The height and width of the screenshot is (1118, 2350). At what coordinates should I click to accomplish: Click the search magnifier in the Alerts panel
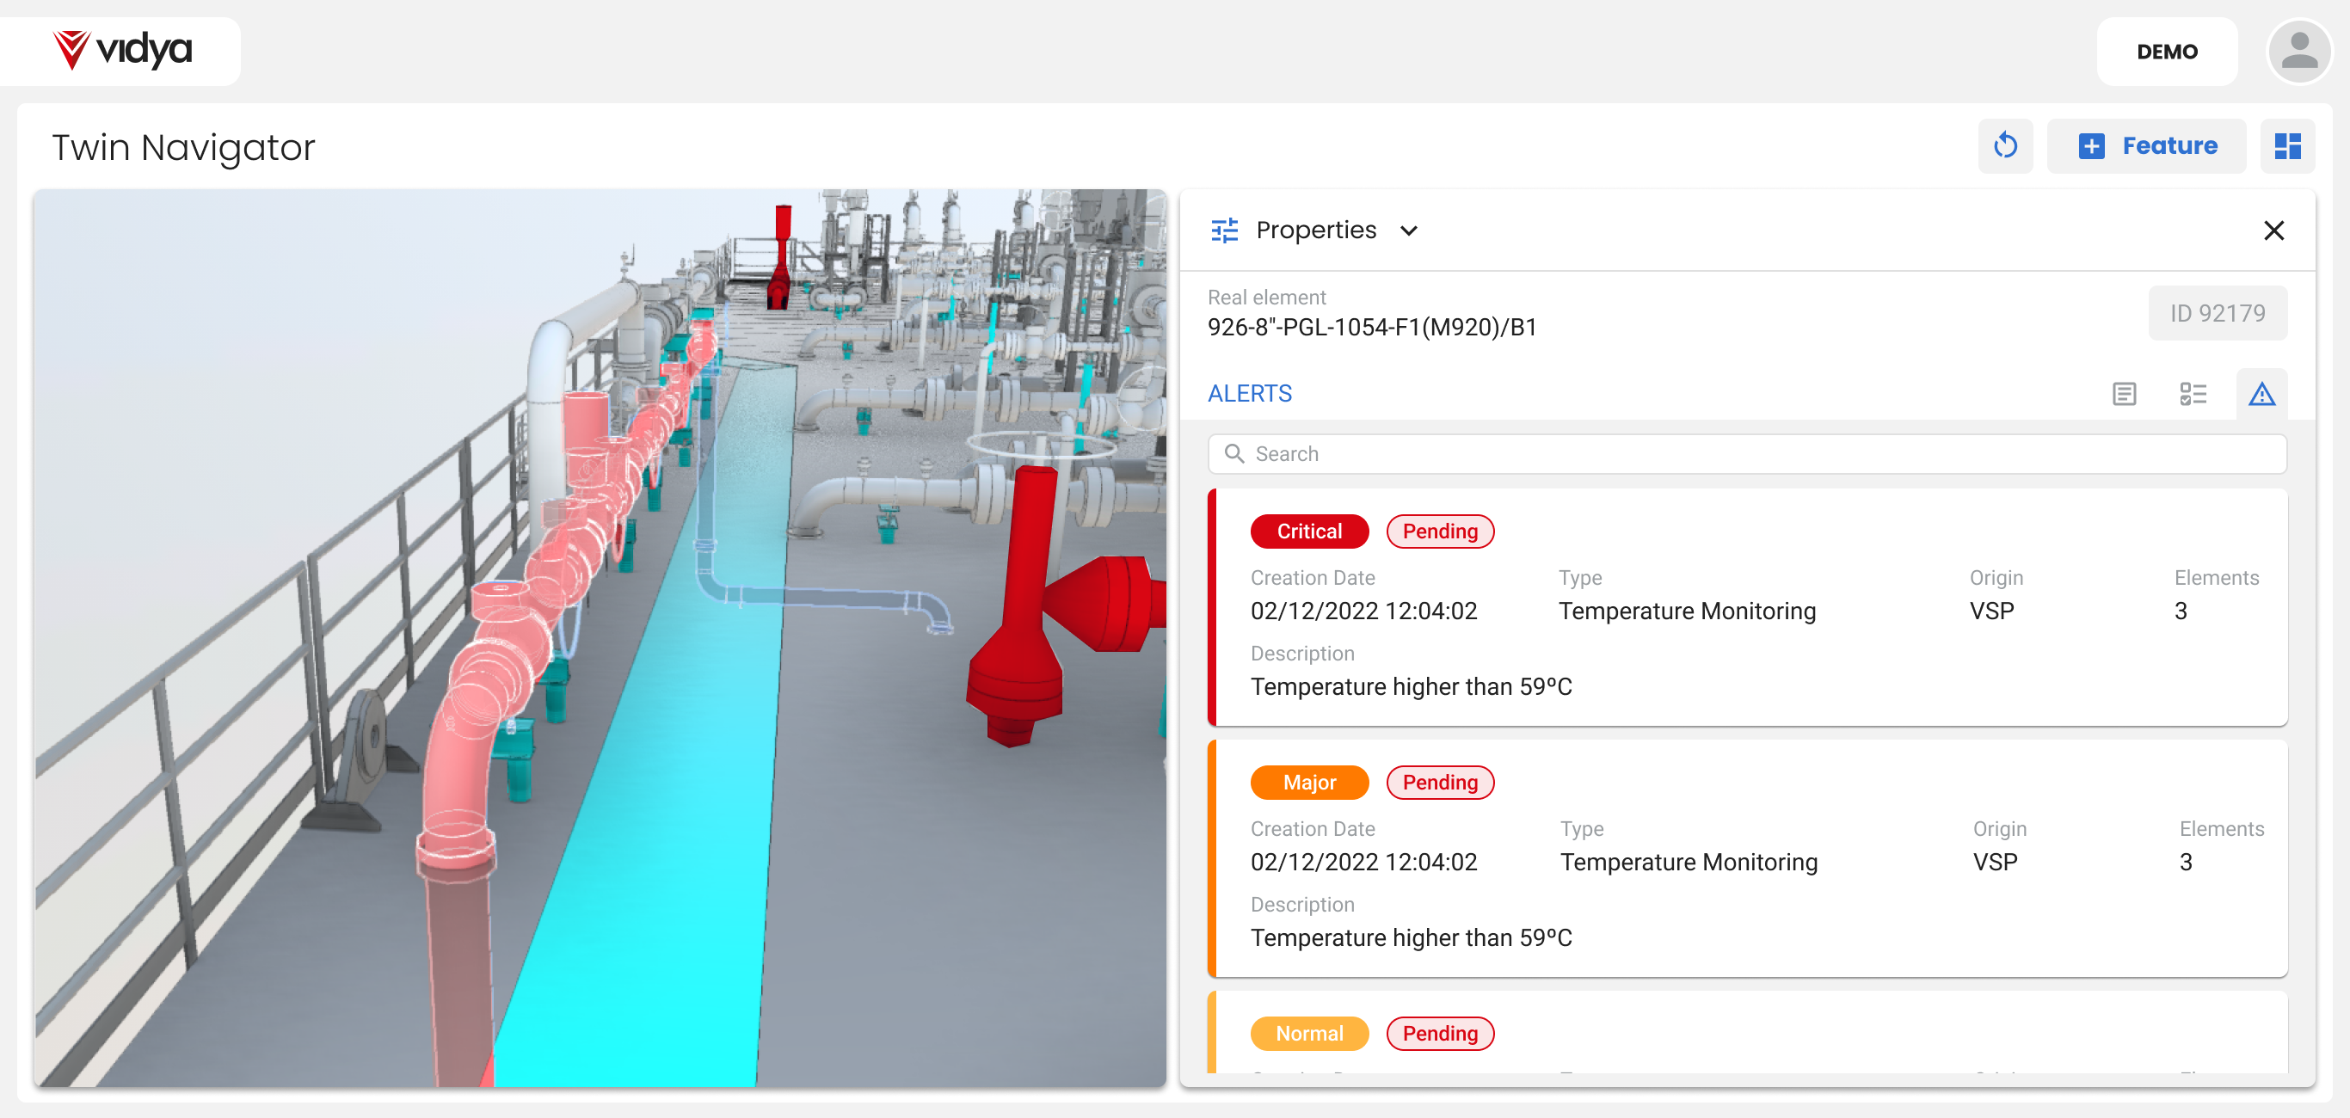(x=1236, y=453)
